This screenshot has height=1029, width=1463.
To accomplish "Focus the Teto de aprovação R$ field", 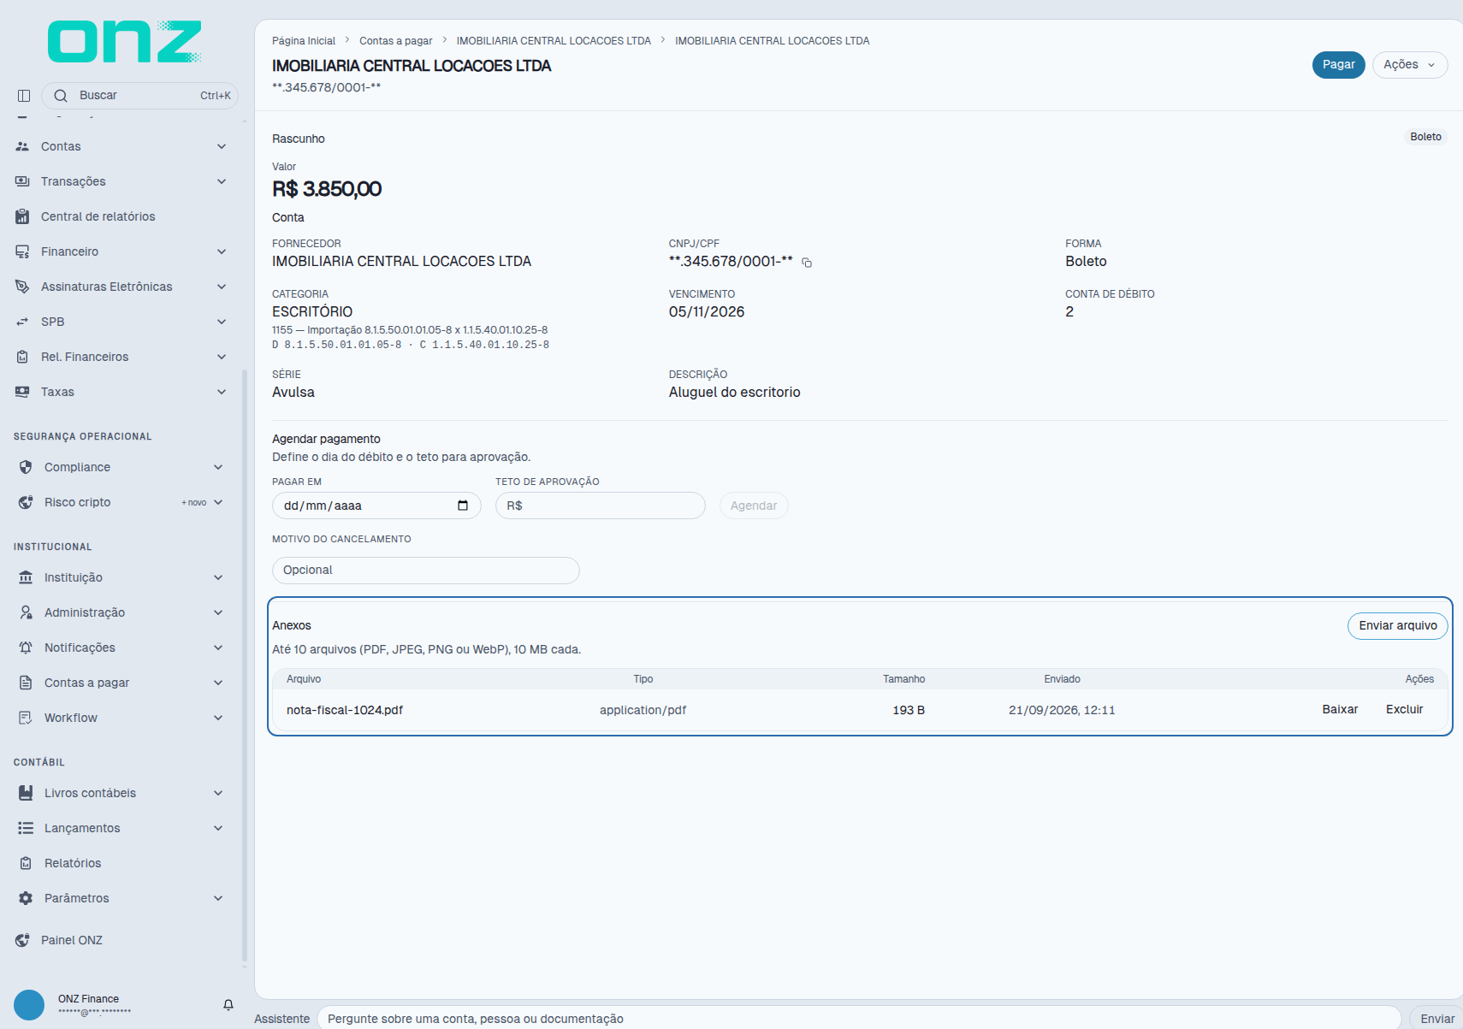I will coord(601,506).
